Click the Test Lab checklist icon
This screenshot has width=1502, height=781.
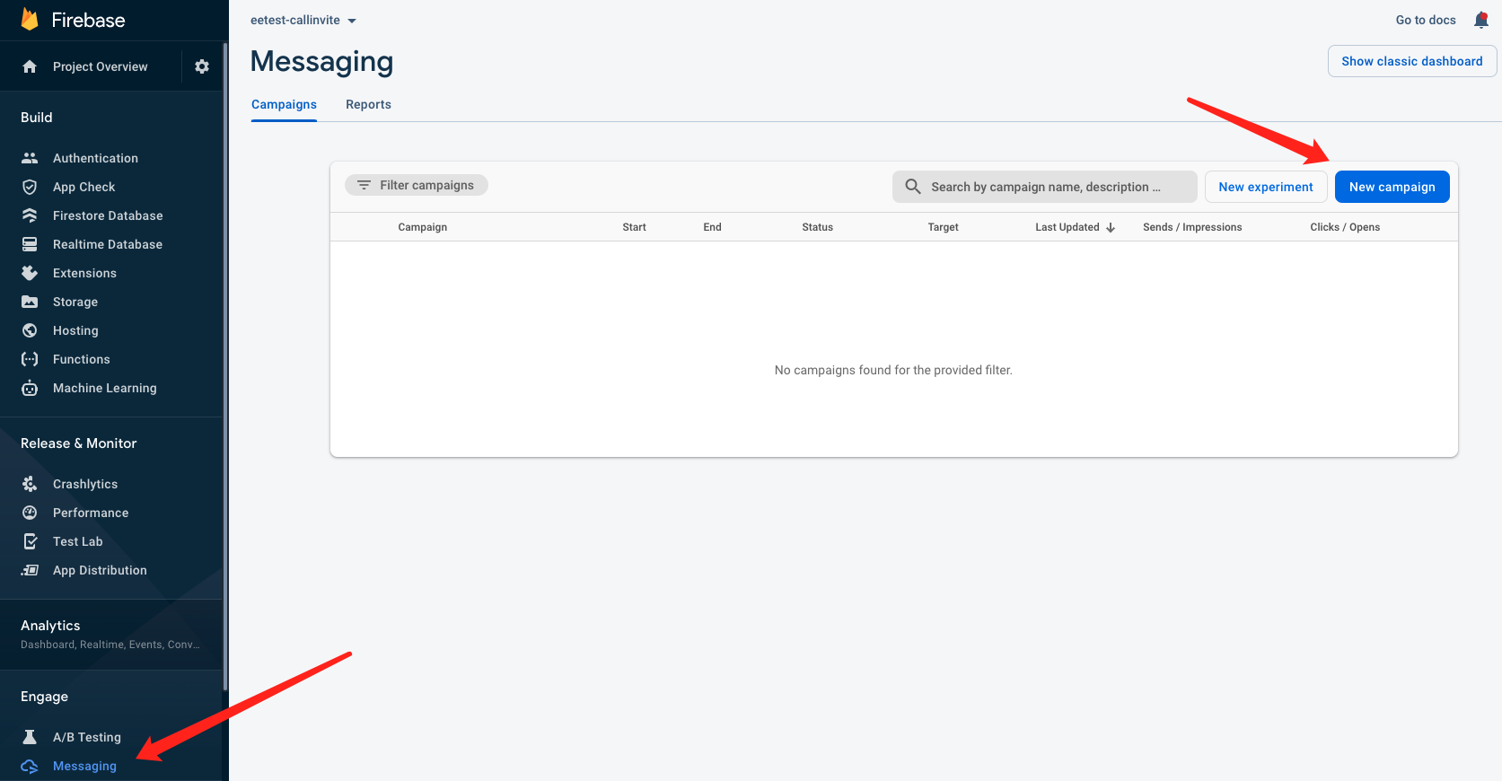(x=30, y=541)
